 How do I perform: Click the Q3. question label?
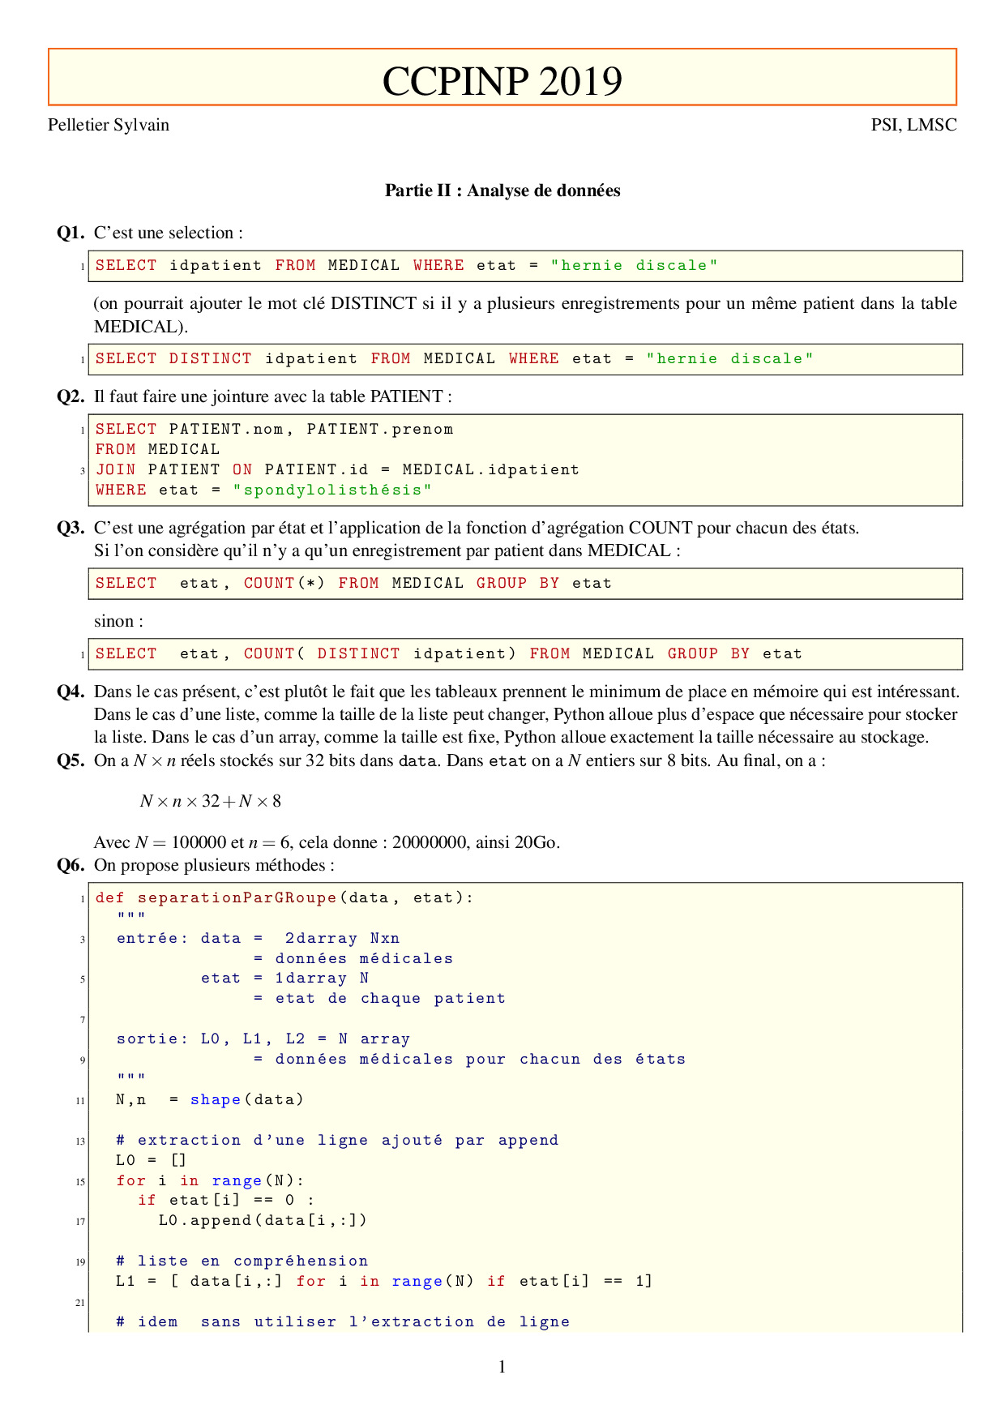pos(71,528)
